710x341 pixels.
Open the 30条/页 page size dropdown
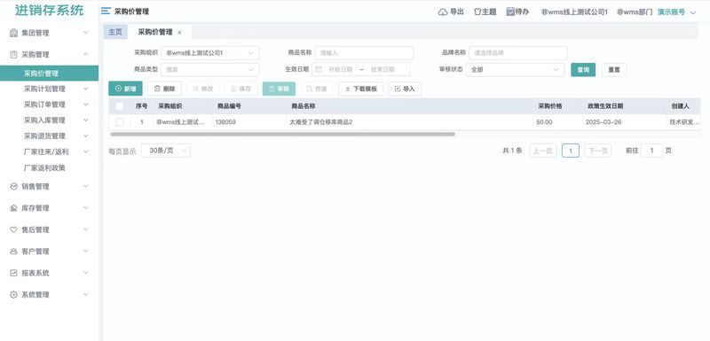tap(166, 151)
